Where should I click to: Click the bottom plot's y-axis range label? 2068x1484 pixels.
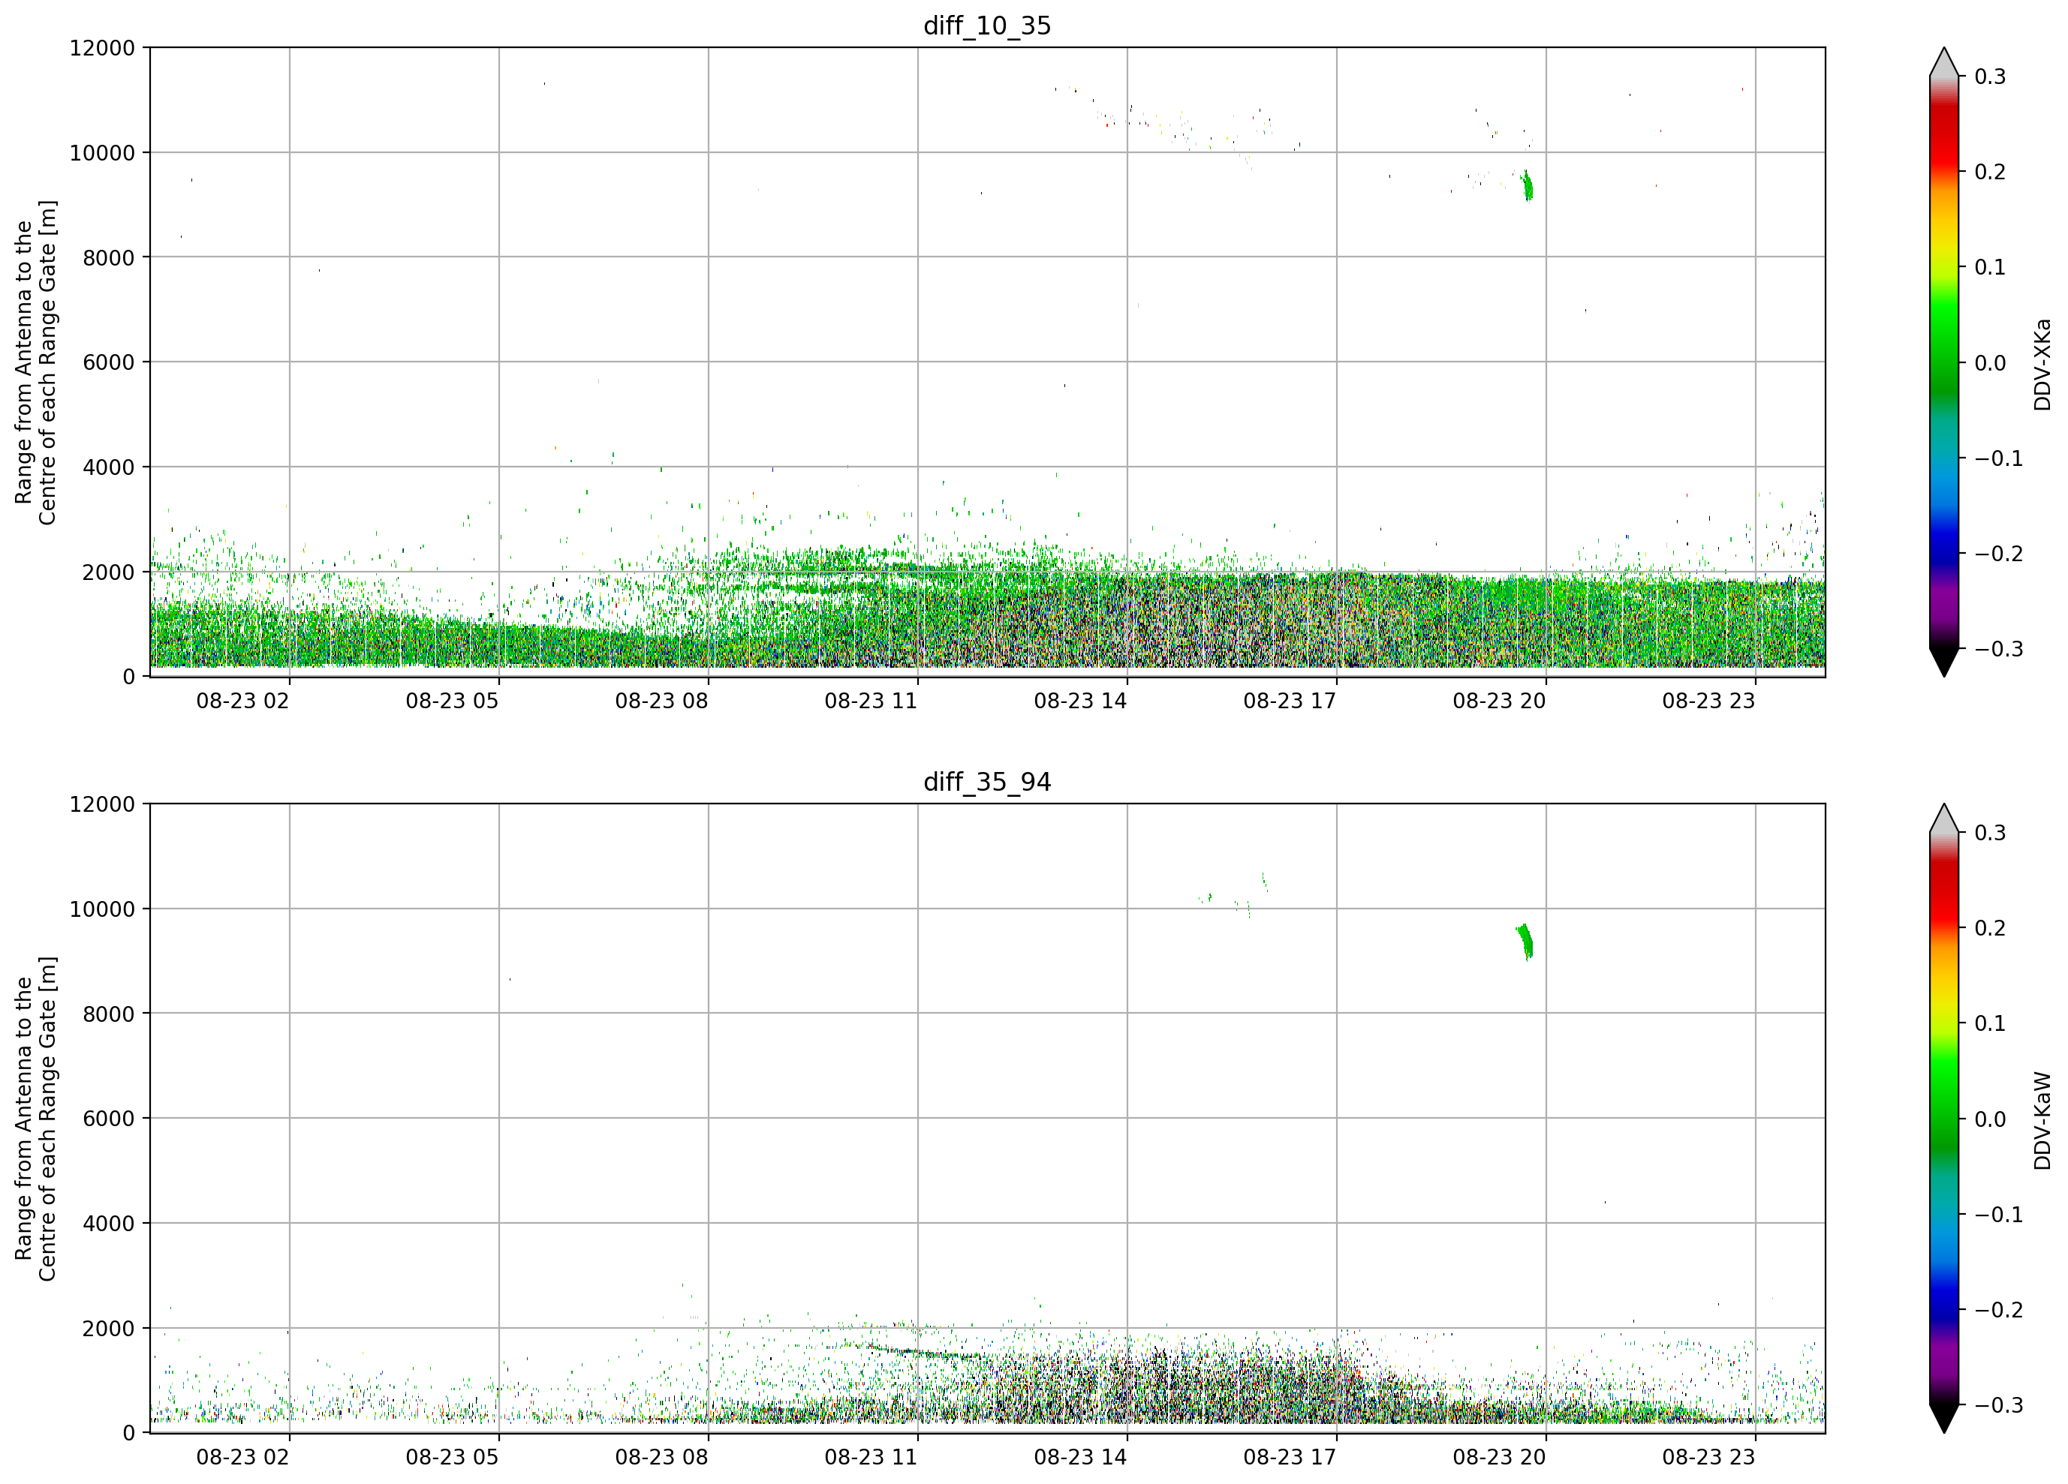pos(35,1119)
